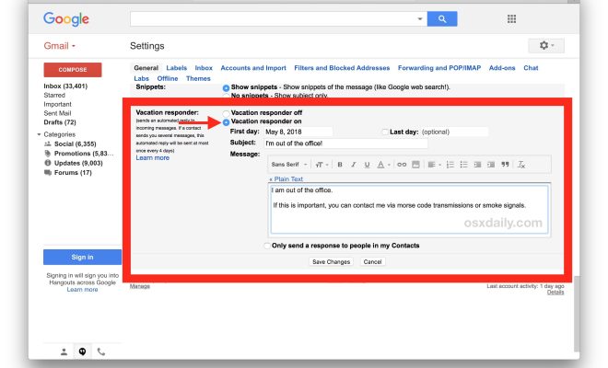Viewport: 608px width, 368px height.
Task: Open the Add-ons settings tab
Action: click(502, 68)
